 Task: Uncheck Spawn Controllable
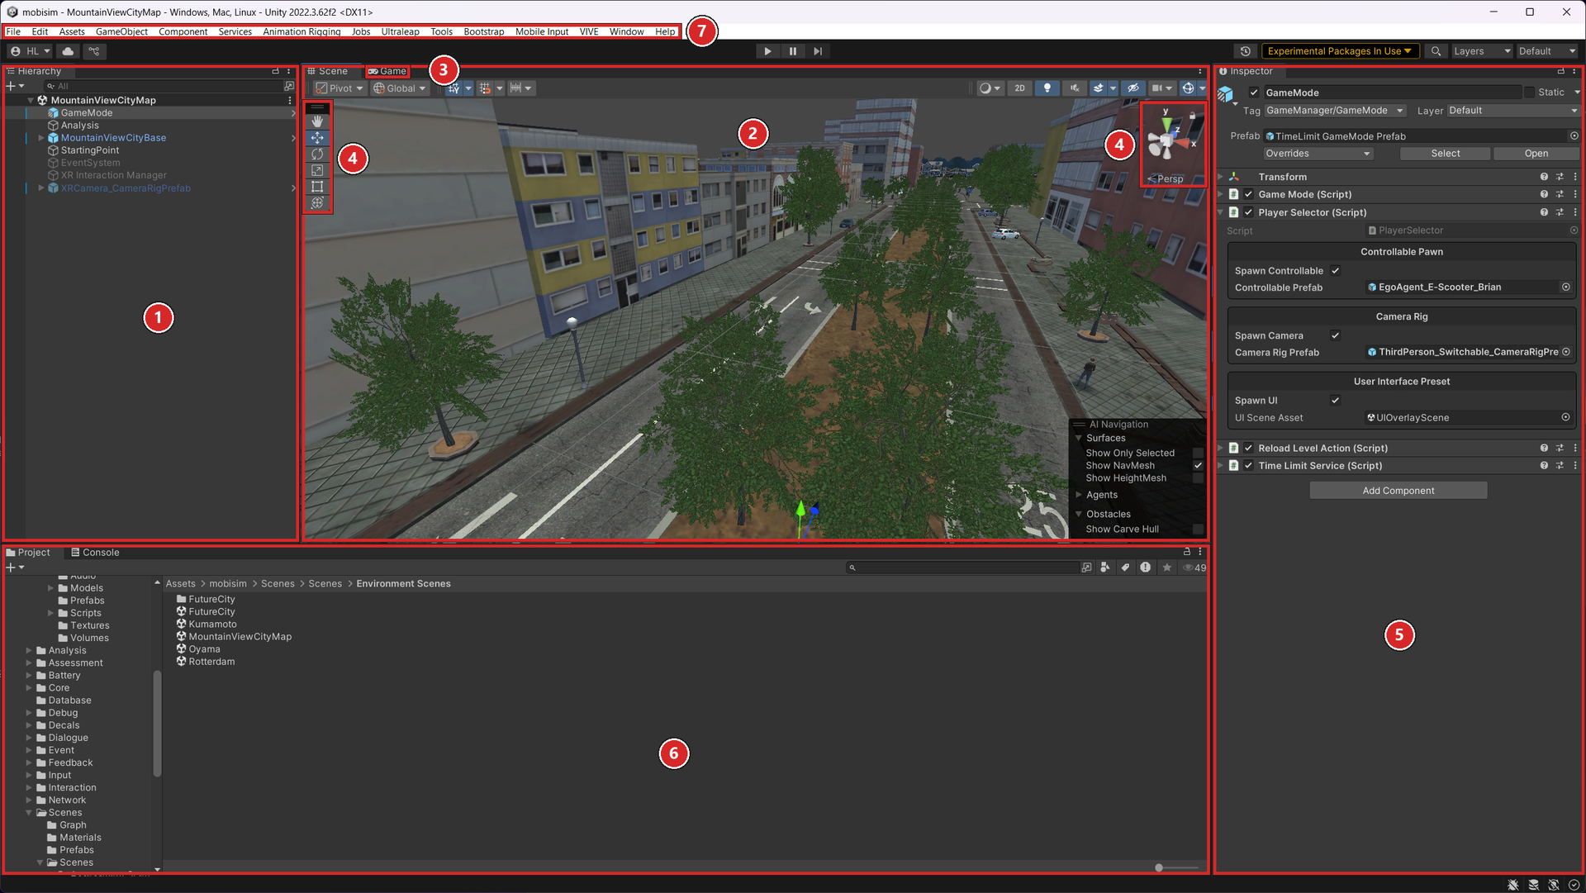point(1335,271)
